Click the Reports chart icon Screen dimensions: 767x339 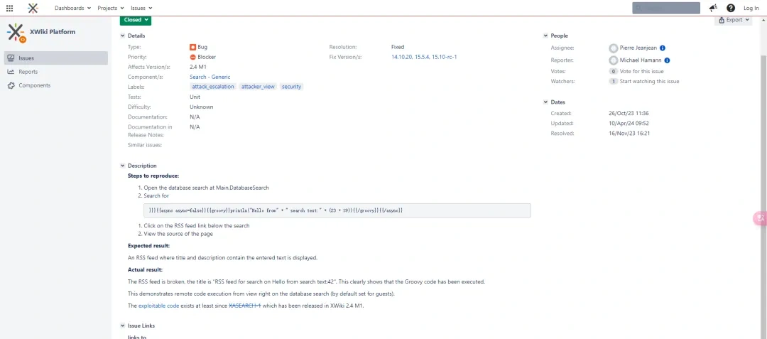click(x=11, y=72)
